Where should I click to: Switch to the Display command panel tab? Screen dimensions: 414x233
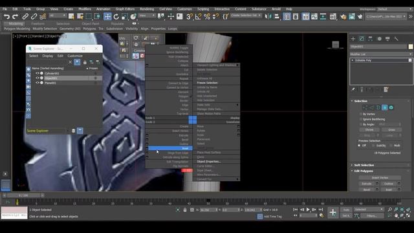[387, 39]
